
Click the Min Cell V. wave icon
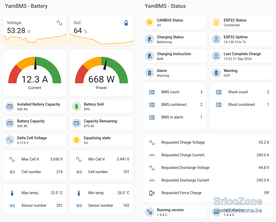point(79,159)
